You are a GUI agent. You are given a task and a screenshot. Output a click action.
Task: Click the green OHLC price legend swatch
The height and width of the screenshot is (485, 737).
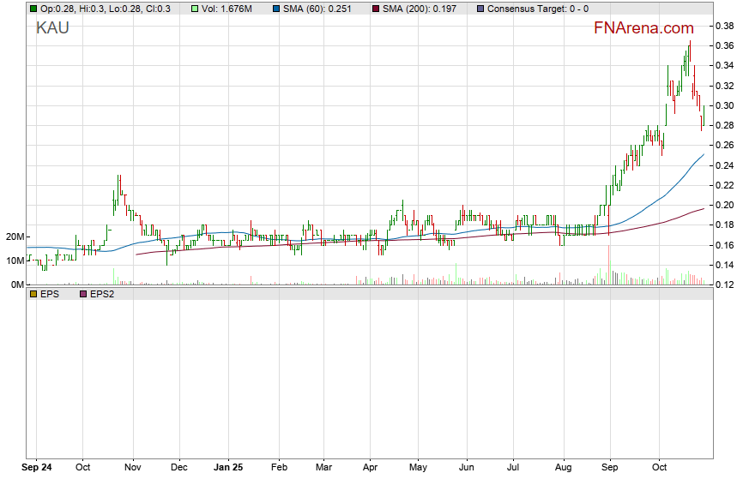(x=33, y=9)
